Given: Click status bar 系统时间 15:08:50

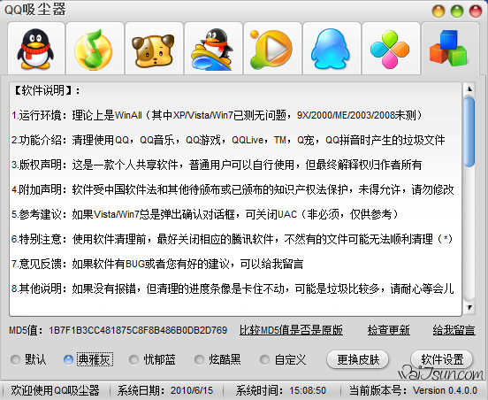Looking at the screenshot, I should point(281,390).
